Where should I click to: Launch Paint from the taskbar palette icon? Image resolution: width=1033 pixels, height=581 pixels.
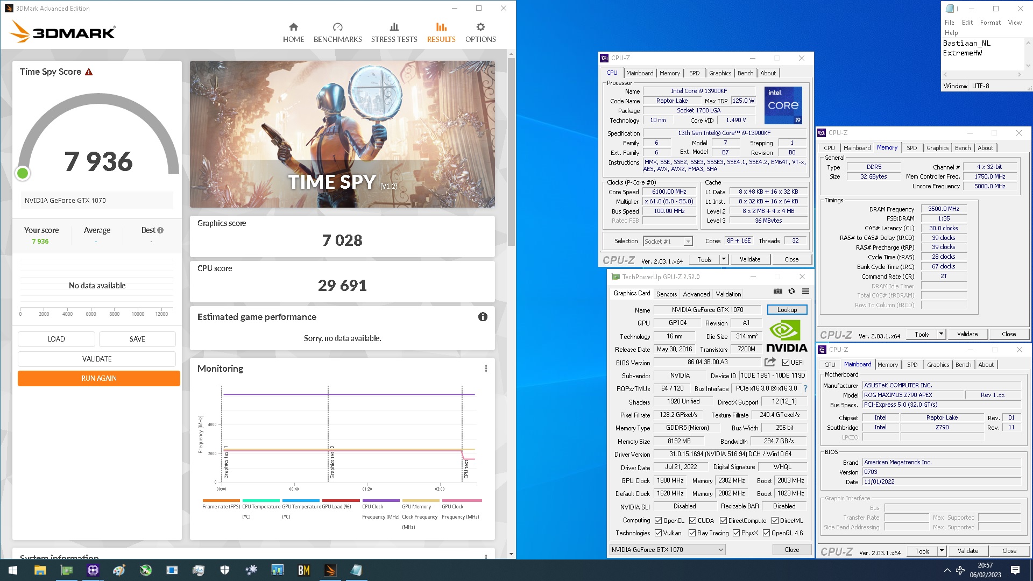pos(119,570)
